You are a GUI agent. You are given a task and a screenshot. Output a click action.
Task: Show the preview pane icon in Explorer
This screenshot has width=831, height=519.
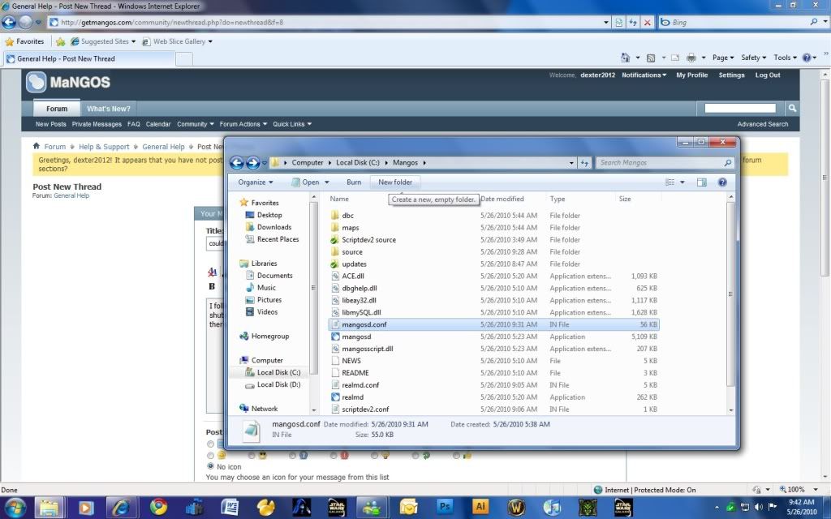point(702,182)
